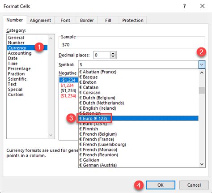Go to the Protection tab
The image size is (212, 193).
coord(133,20)
